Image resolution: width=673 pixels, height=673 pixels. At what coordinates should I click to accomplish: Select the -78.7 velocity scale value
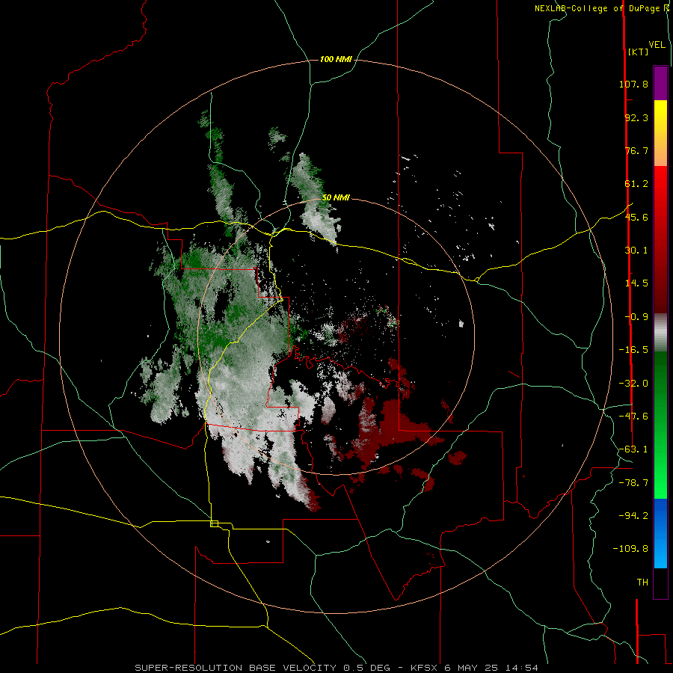tap(633, 483)
